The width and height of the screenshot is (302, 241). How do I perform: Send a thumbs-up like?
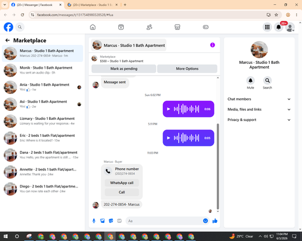pyautogui.click(x=215, y=221)
